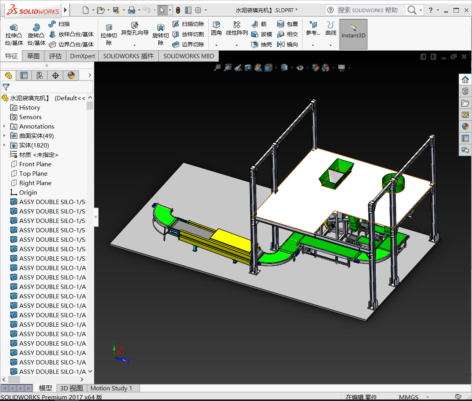Open the DimXpertManager tab icon
This screenshot has height=401, width=472.
(x=55, y=75)
